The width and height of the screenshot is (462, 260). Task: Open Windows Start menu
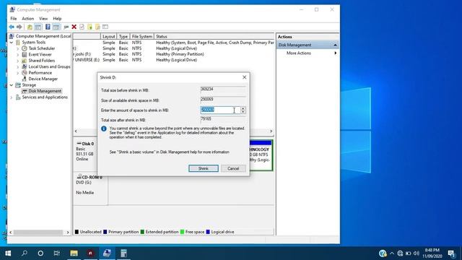click(x=8, y=253)
